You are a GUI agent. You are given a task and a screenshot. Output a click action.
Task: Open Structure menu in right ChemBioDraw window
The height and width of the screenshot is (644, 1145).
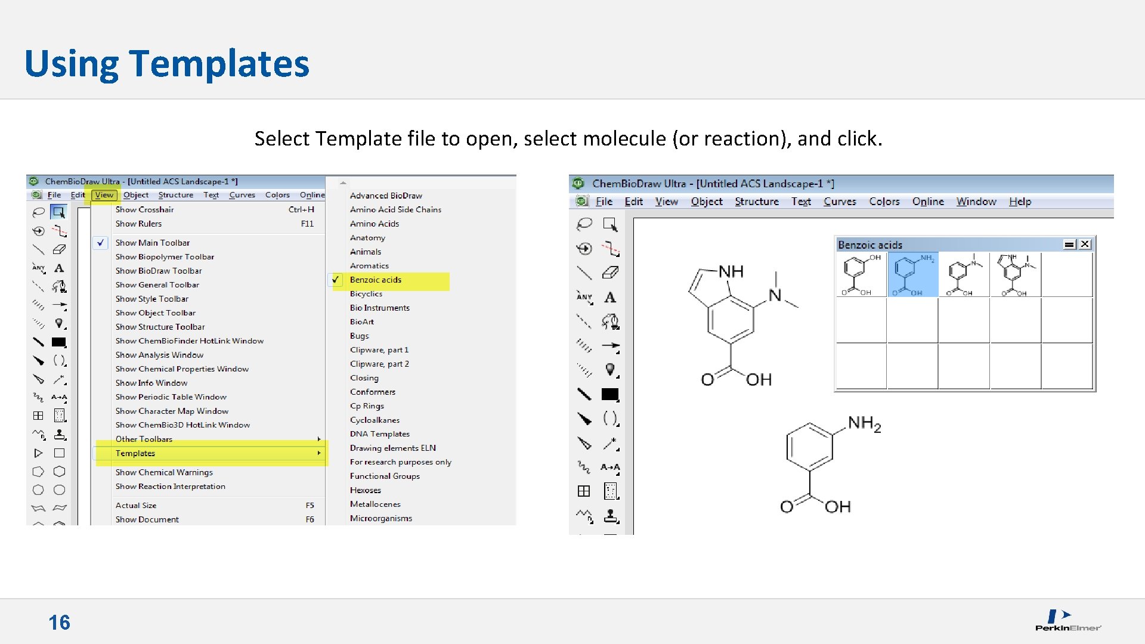757,202
